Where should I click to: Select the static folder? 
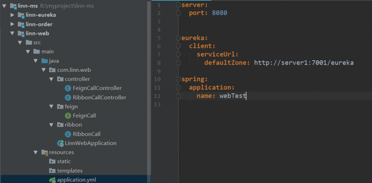click(x=64, y=161)
